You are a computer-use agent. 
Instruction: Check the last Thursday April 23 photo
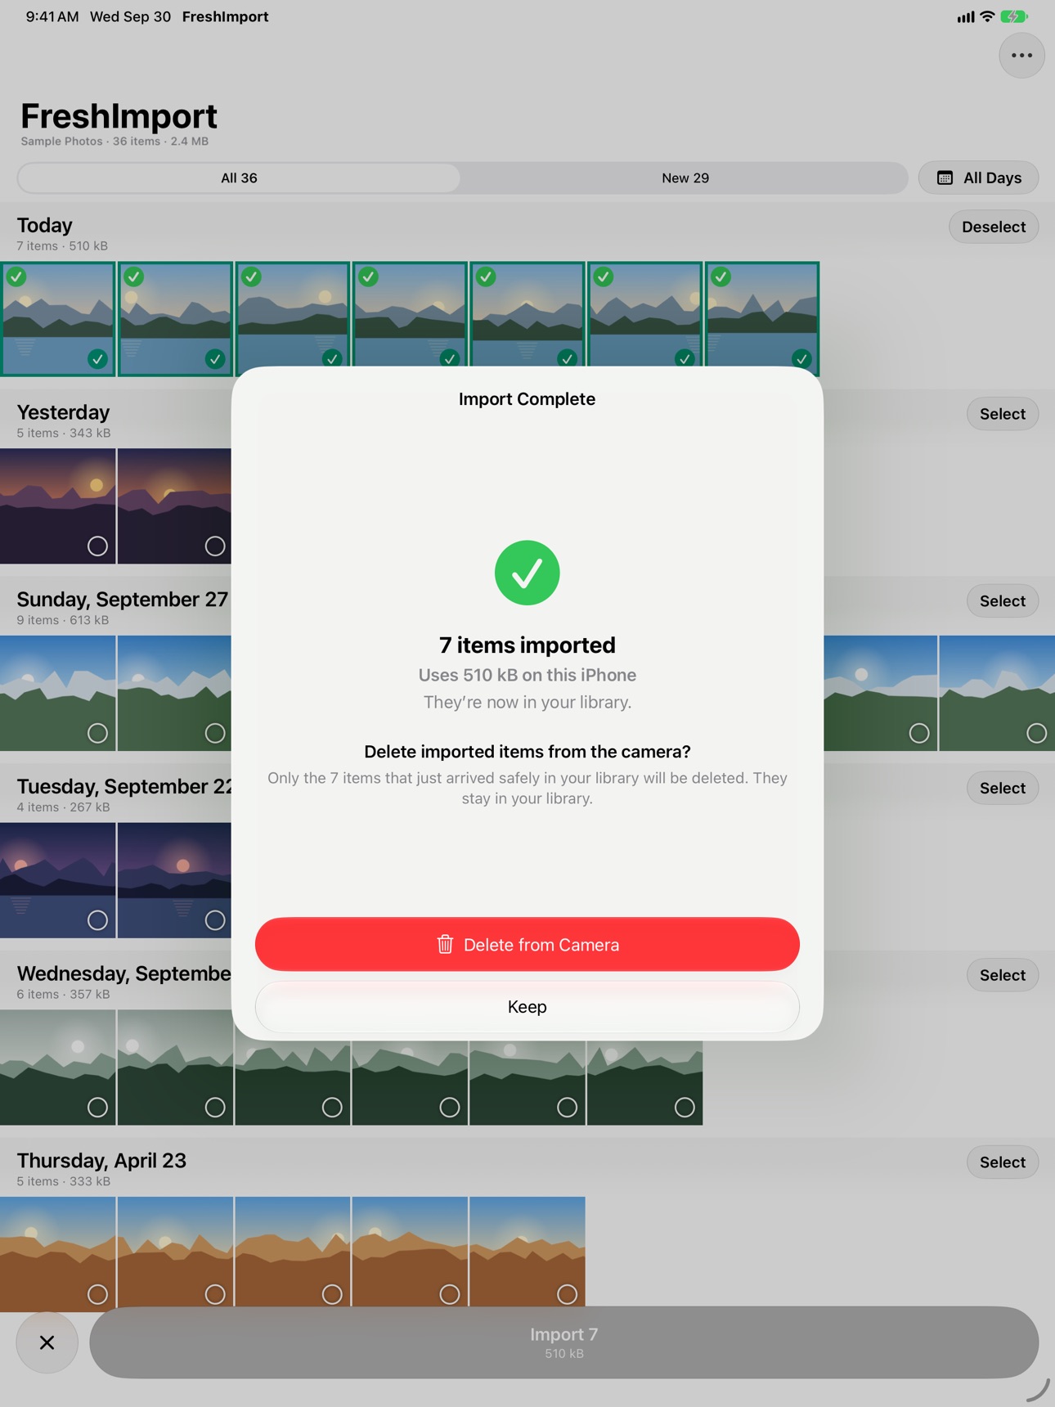(x=567, y=1294)
